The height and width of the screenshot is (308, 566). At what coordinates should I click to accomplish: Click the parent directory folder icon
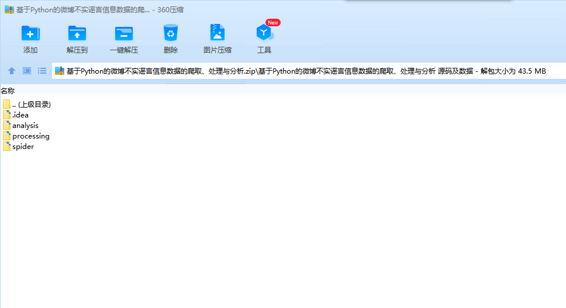click(x=6, y=105)
